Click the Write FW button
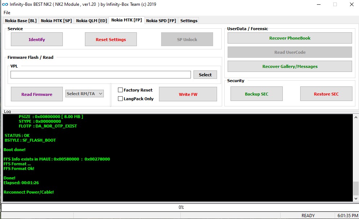Viewport: 359px width, 219px height. (188, 94)
